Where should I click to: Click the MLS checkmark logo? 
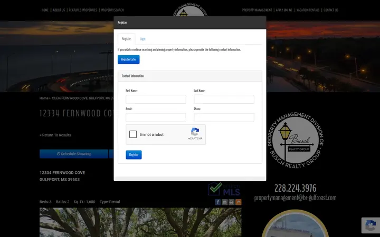point(224,189)
